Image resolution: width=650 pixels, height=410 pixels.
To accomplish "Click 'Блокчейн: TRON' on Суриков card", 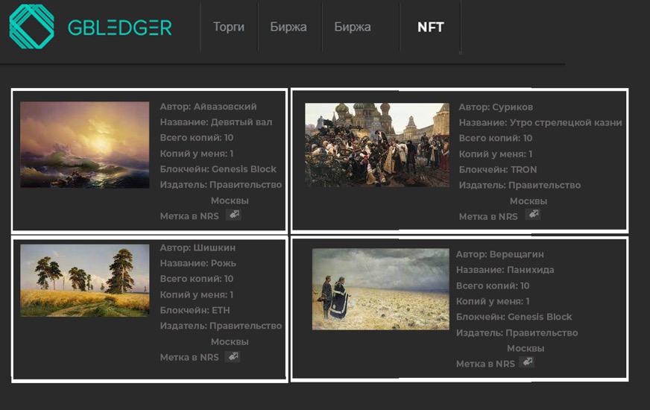I will (x=498, y=169).
